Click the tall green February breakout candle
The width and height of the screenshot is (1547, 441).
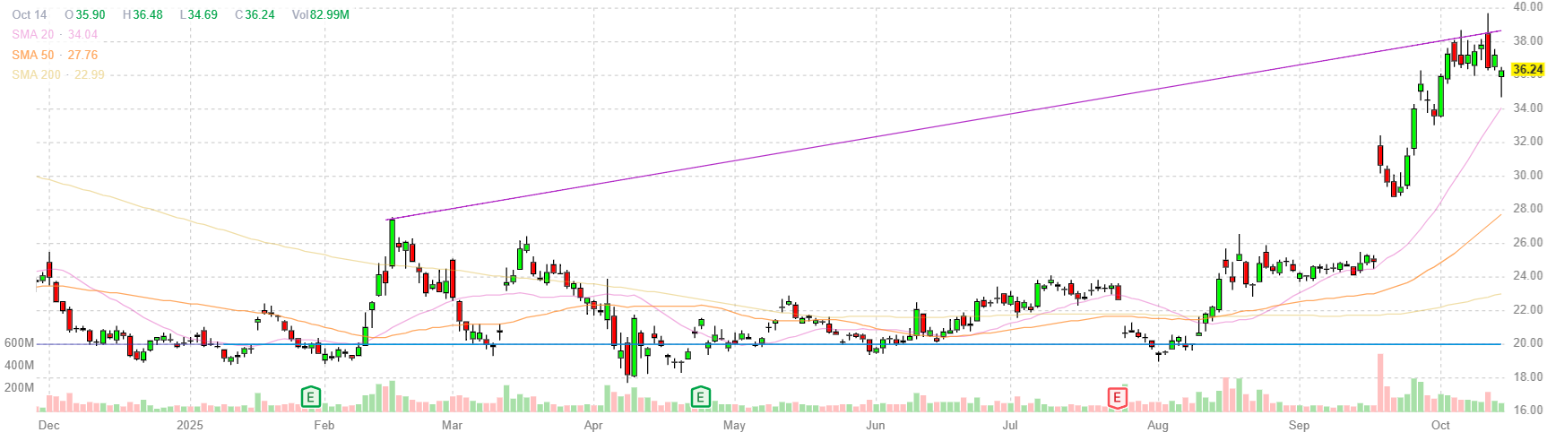(392, 242)
